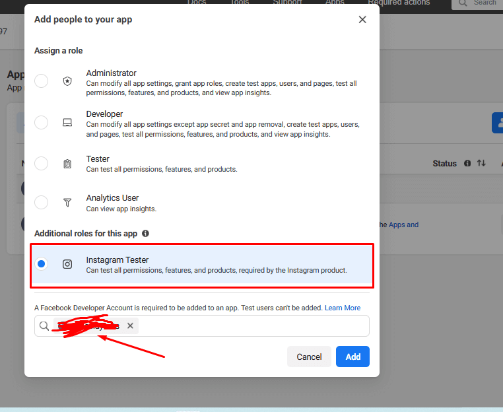The width and height of the screenshot is (503, 412).
Task: Click the Administrator shield icon
Action: tap(67, 81)
